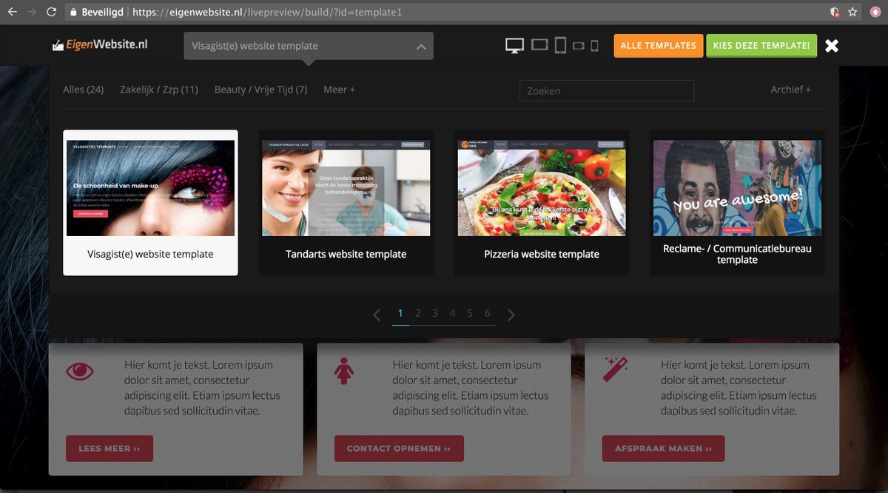This screenshot has width=888, height=493.
Task: Jump to pagination page 2
Action: (x=417, y=314)
